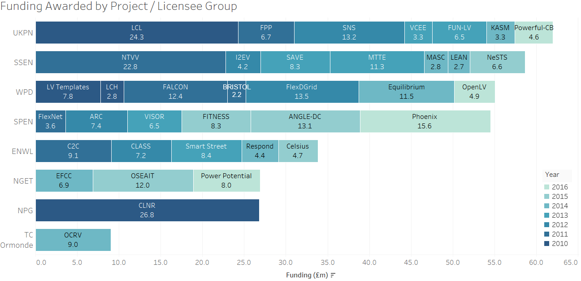Click the SPEN row label
The width and height of the screenshot is (581, 281).
click(x=23, y=122)
